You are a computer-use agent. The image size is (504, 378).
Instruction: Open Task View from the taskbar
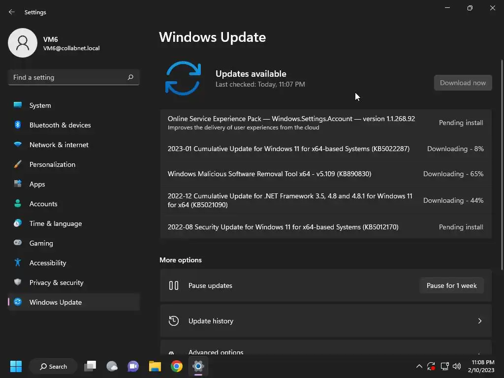click(x=91, y=366)
